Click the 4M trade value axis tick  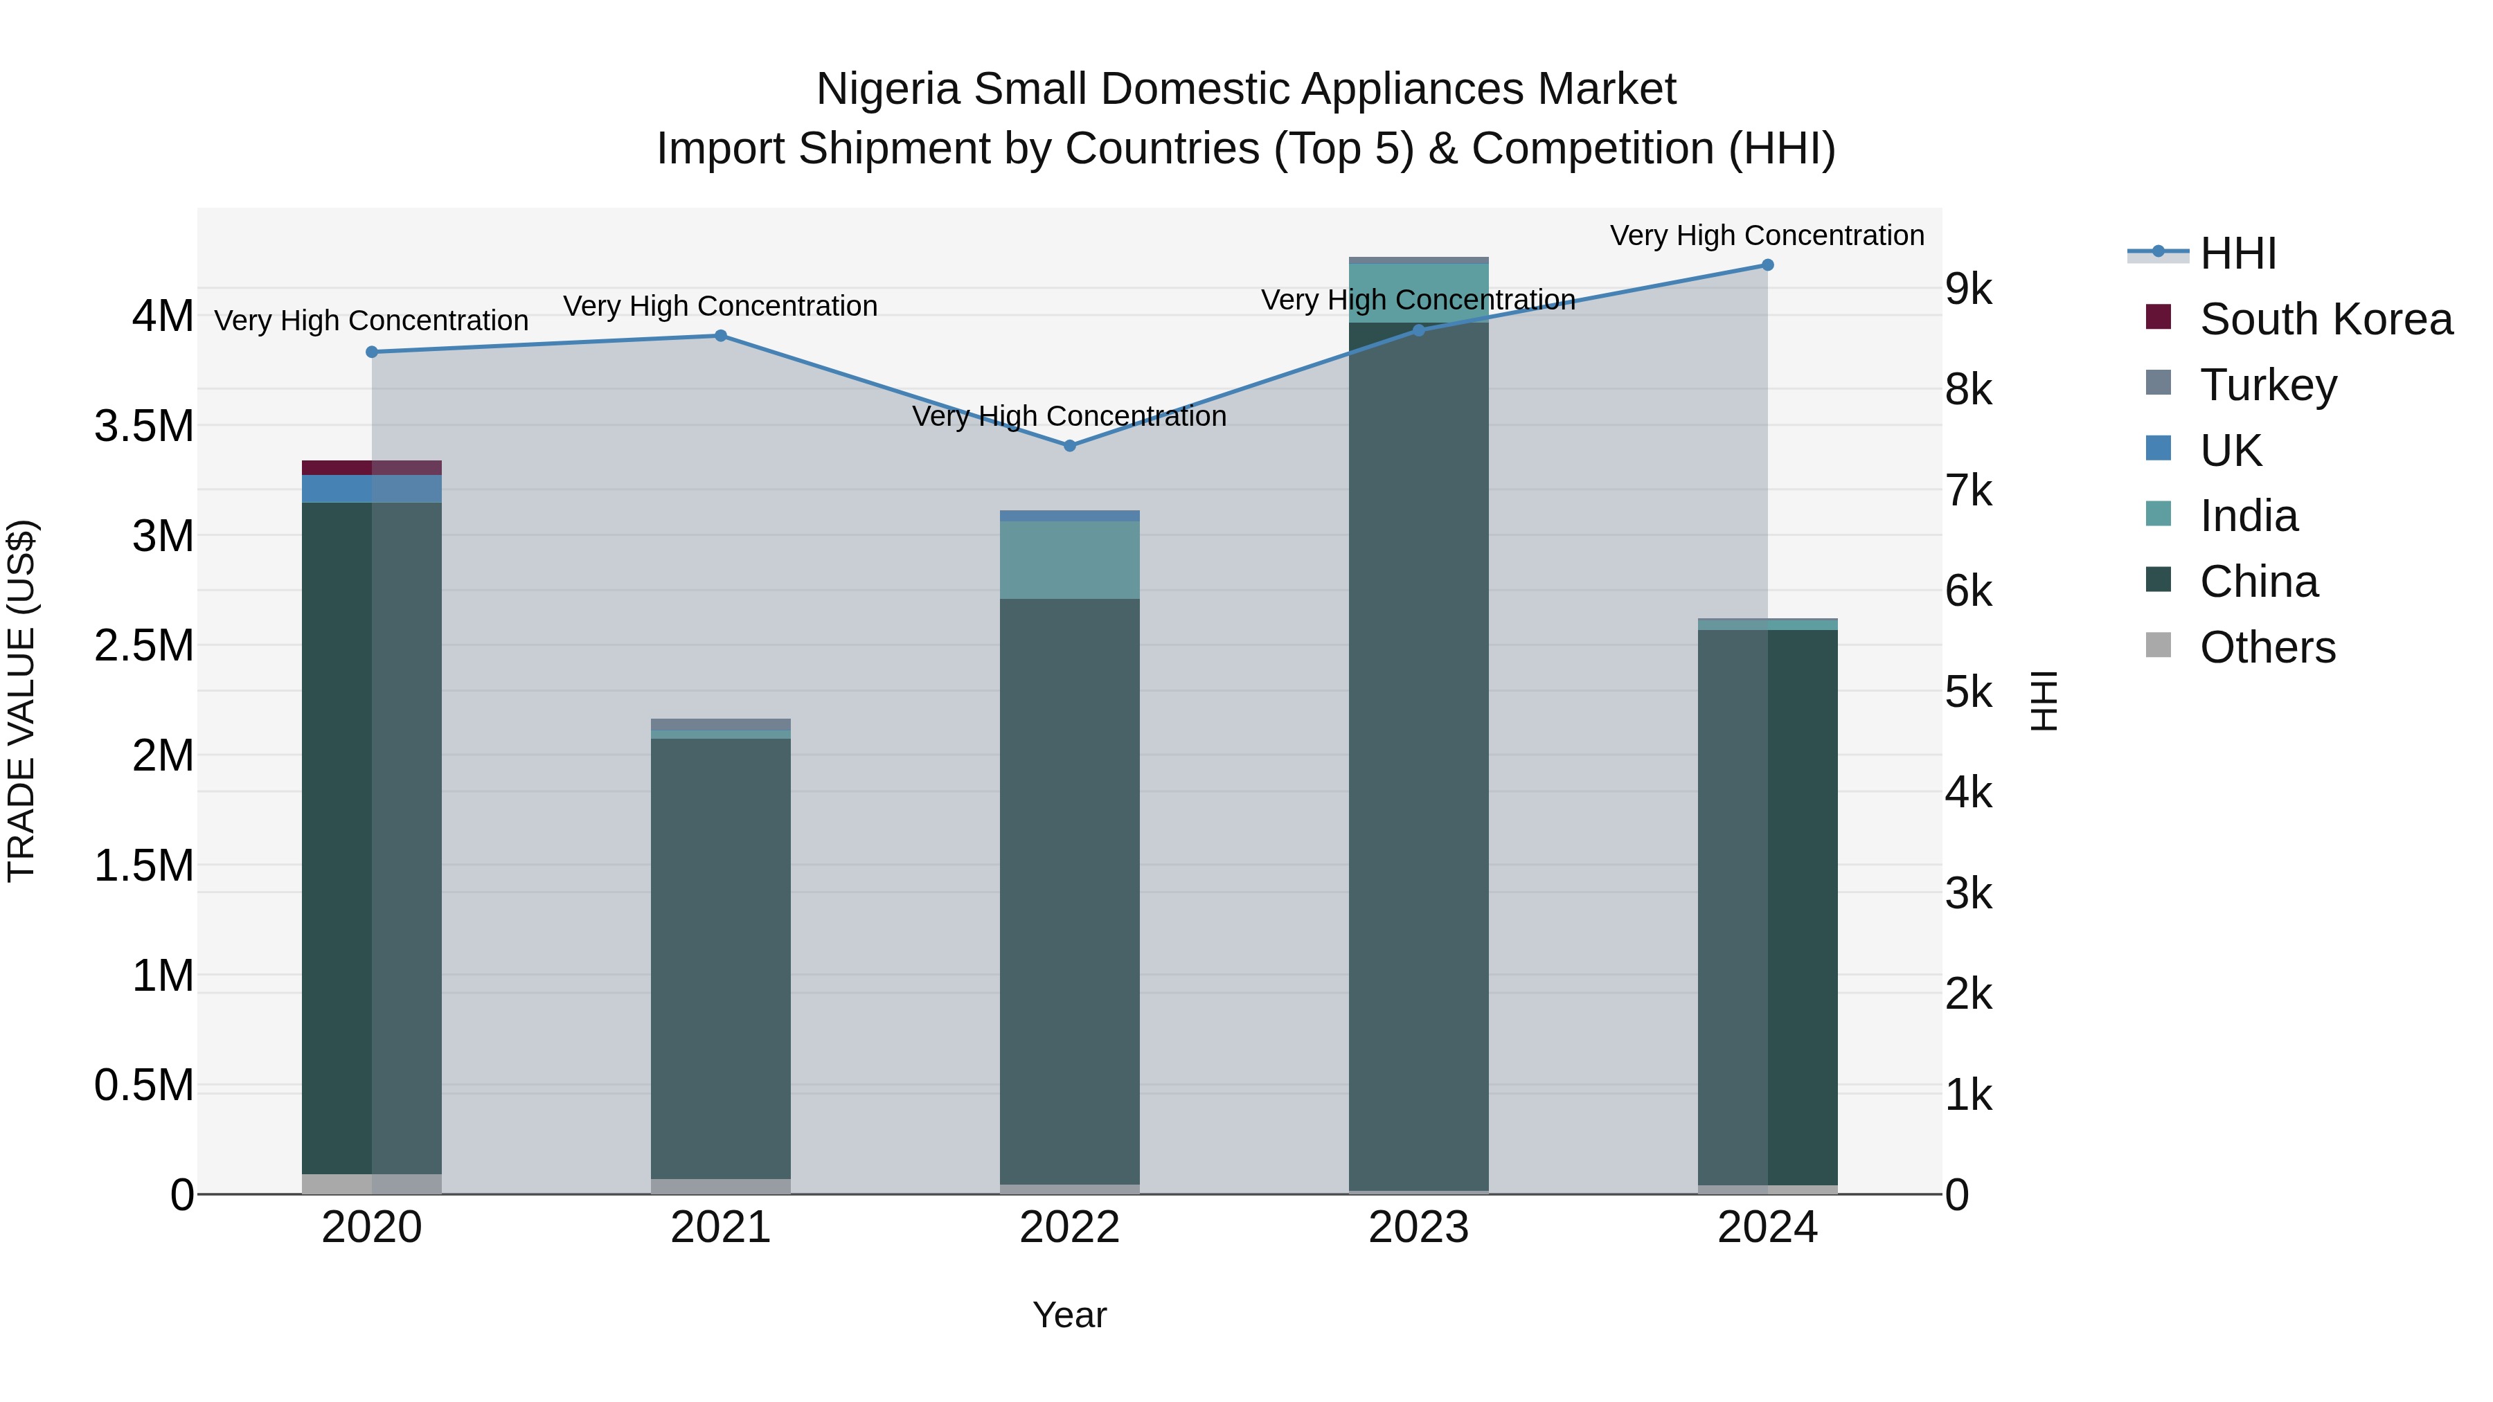point(163,316)
